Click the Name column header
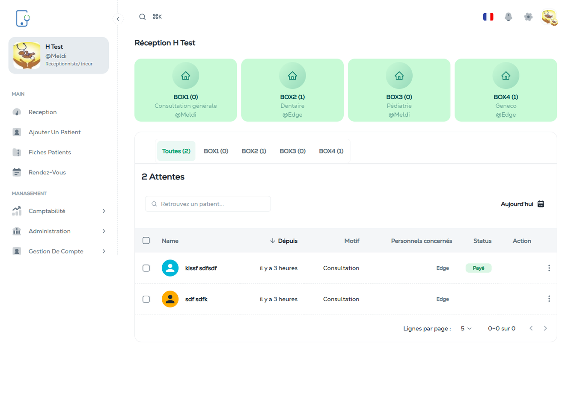 [x=170, y=241]
